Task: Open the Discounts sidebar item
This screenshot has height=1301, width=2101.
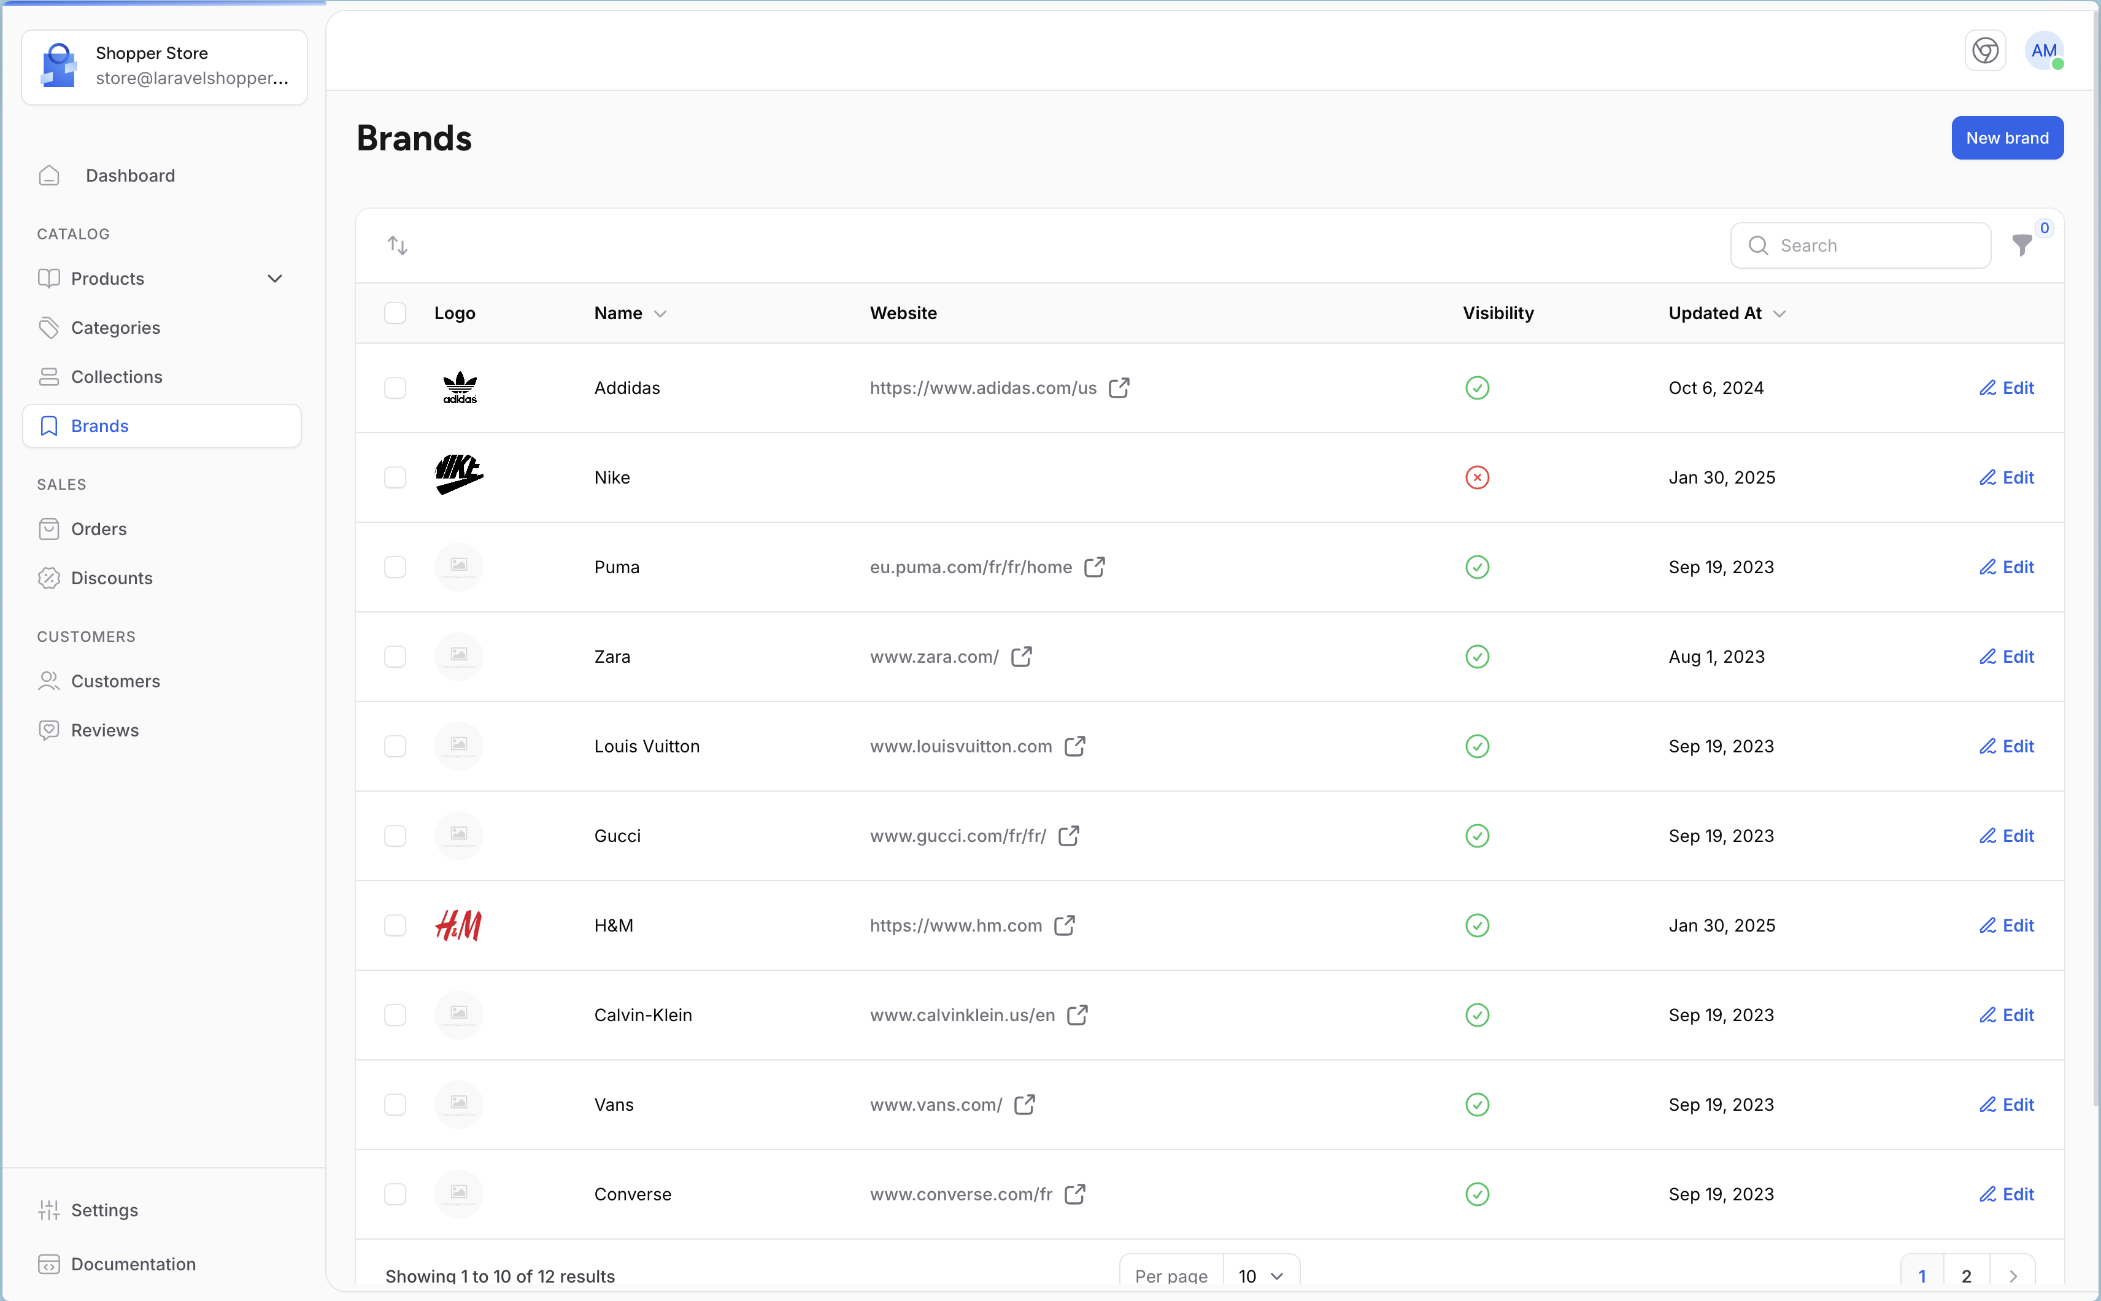Action: tap(112, 578)
